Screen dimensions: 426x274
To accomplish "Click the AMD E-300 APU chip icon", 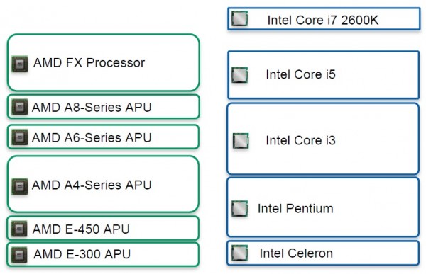I will (19, 255).
